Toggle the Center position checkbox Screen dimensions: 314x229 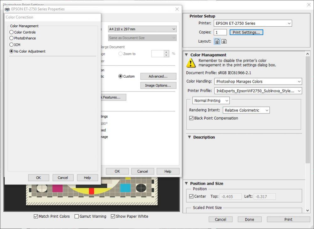(x=191, y=196)
